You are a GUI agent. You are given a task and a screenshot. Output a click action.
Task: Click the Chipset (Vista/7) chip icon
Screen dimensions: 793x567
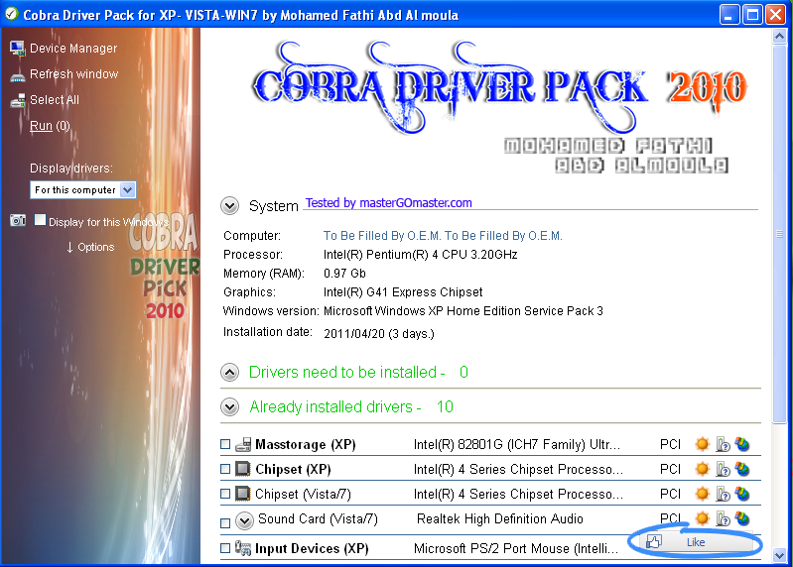pos(243,494)
